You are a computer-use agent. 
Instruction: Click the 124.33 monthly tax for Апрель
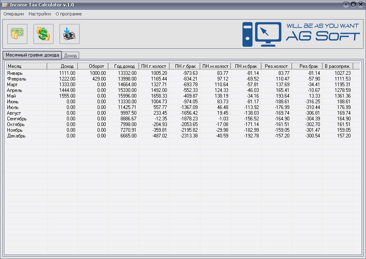pos(222,90)
